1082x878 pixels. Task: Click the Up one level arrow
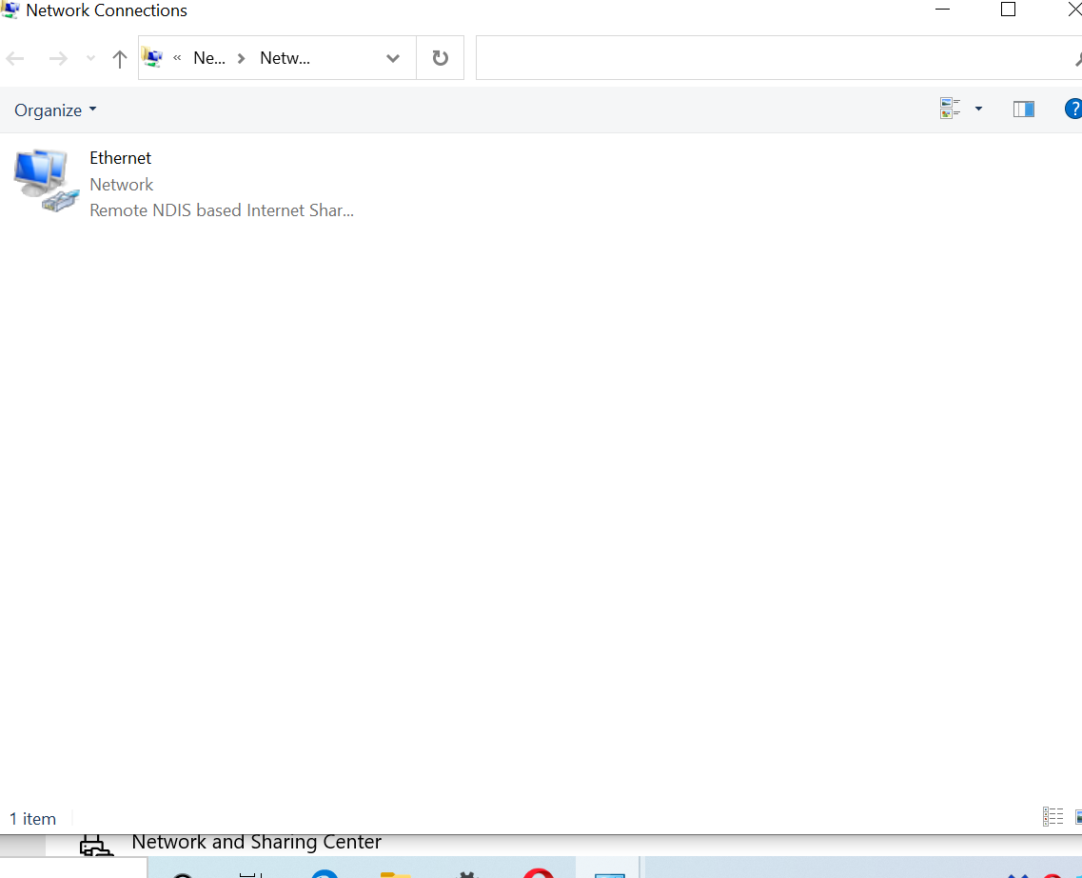[120, 59]
